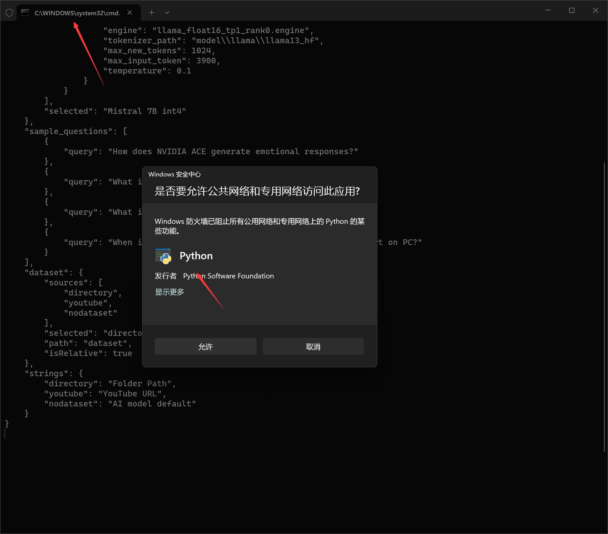Expand the new tab profile dropdown arrow
Screen dimensions: 608x534
click(x=167, y=12)
